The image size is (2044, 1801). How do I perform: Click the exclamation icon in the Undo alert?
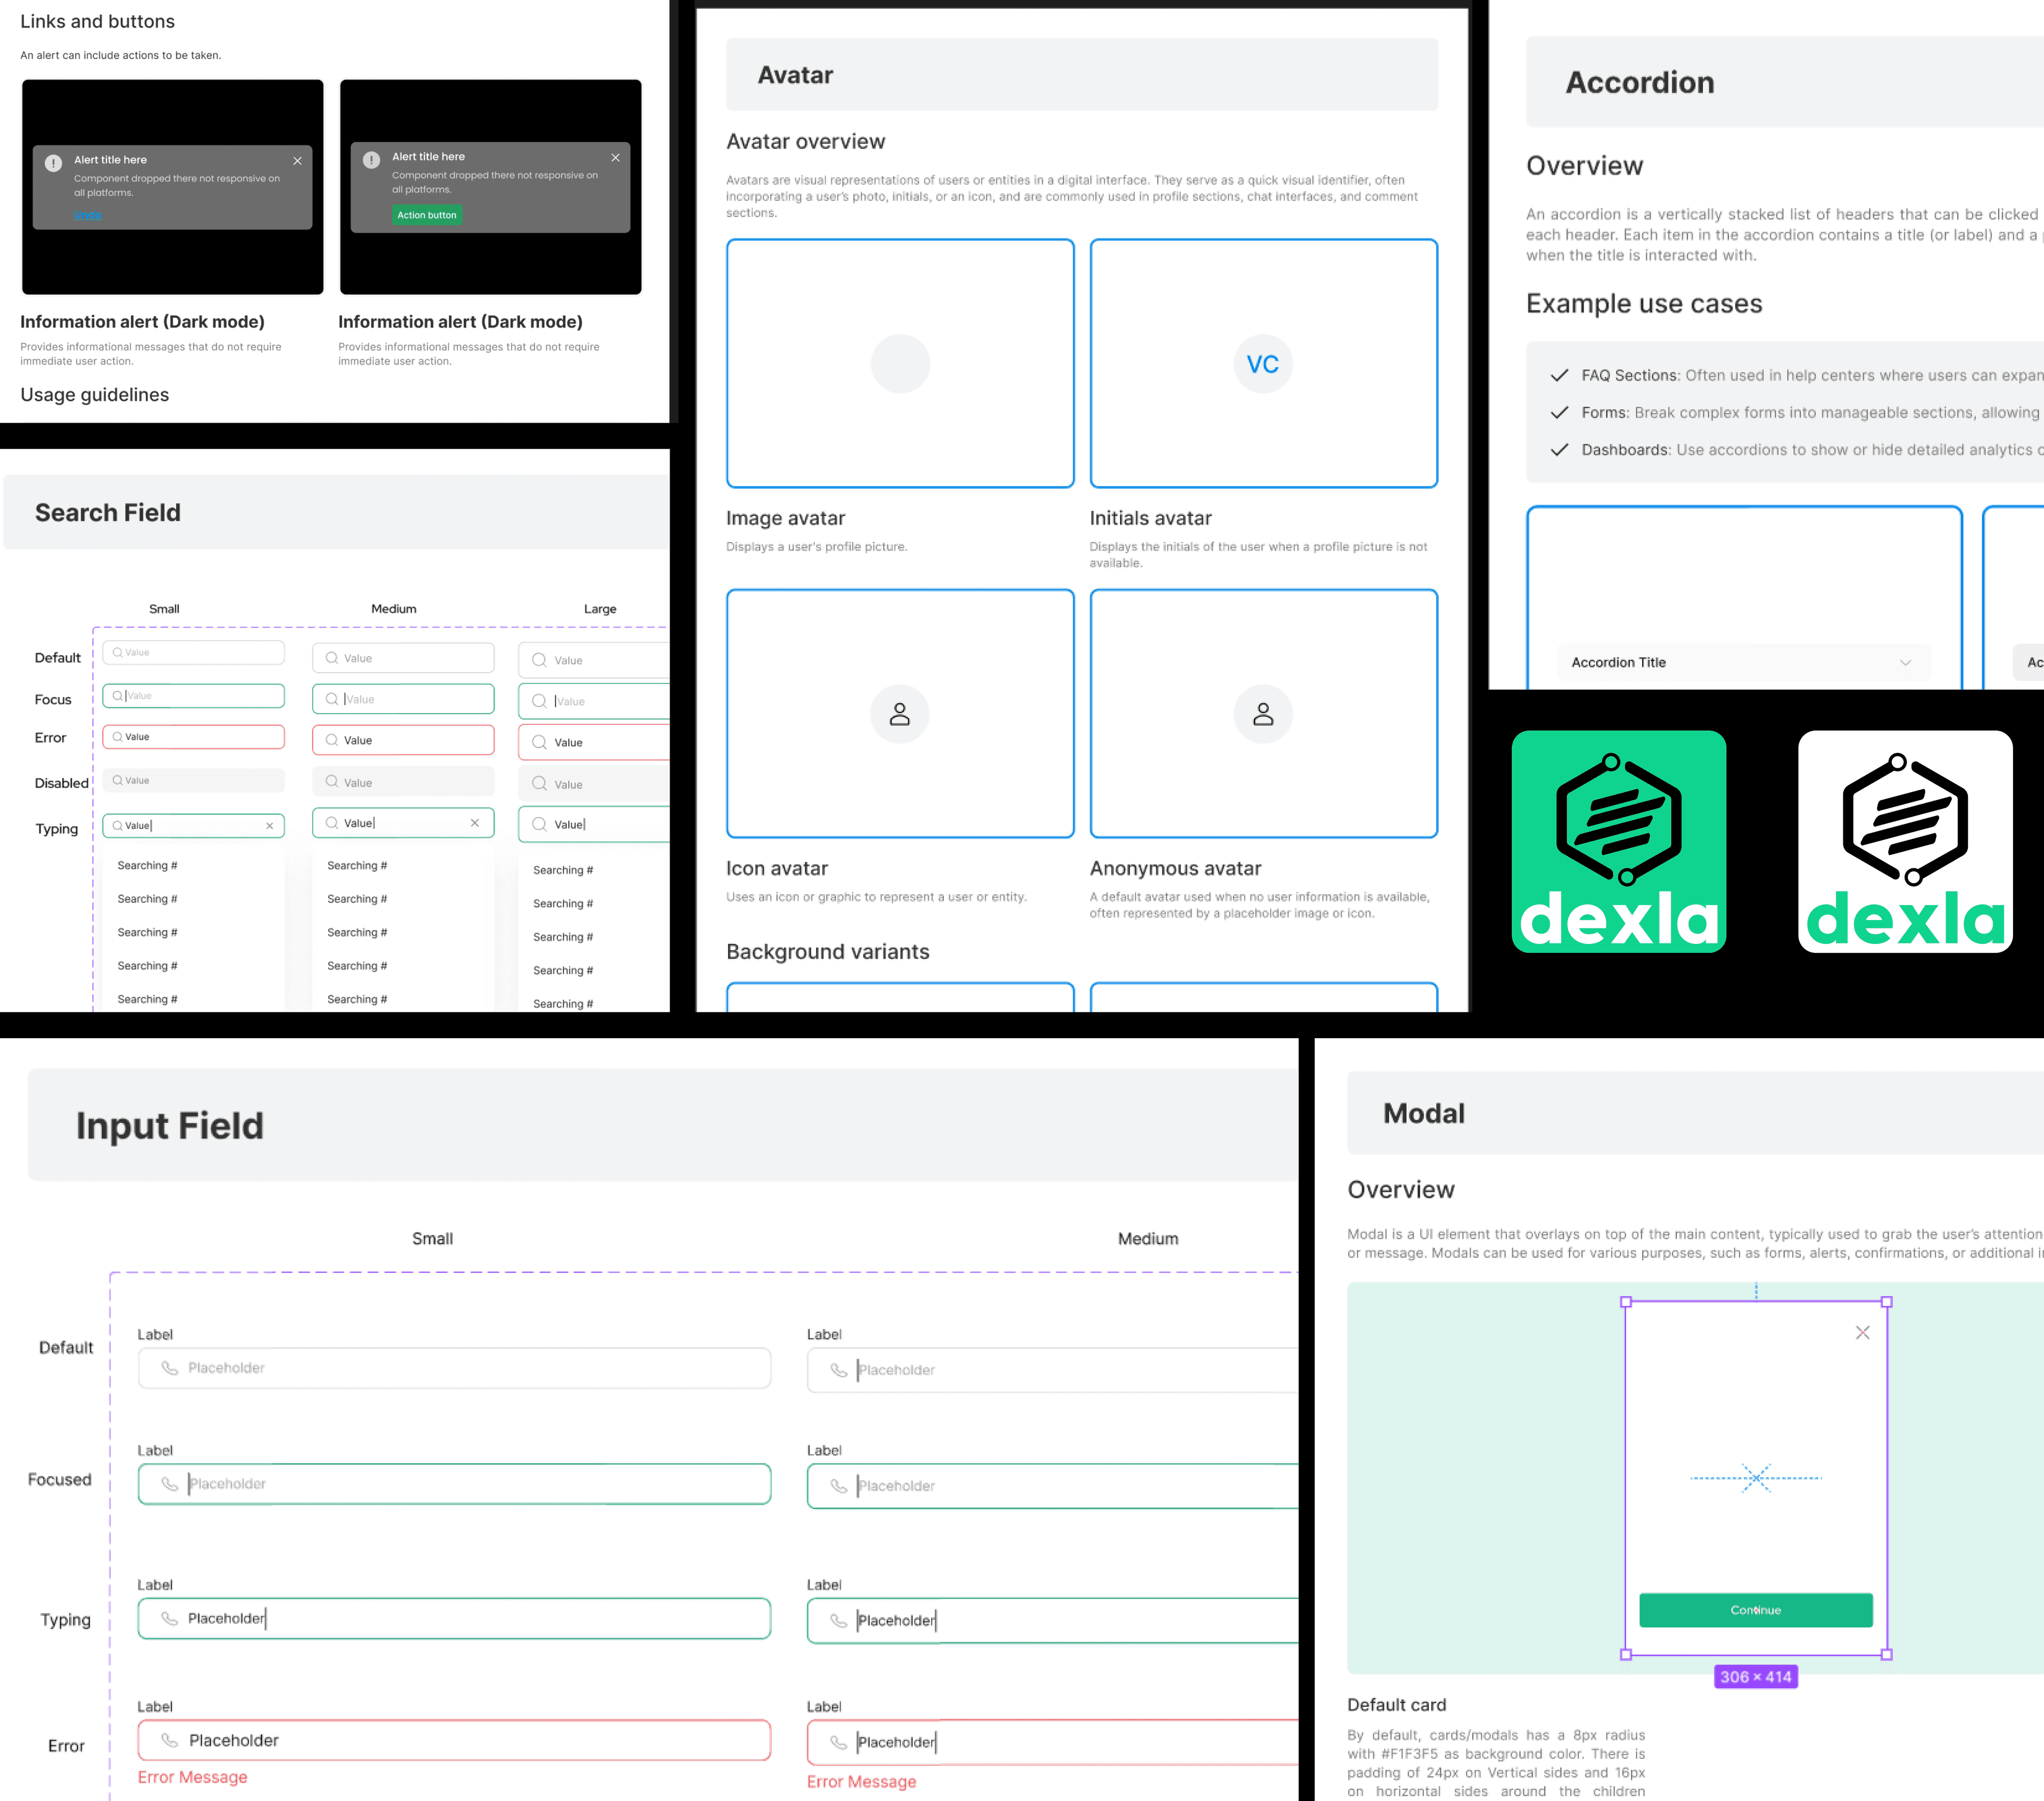tap(54, 163)
